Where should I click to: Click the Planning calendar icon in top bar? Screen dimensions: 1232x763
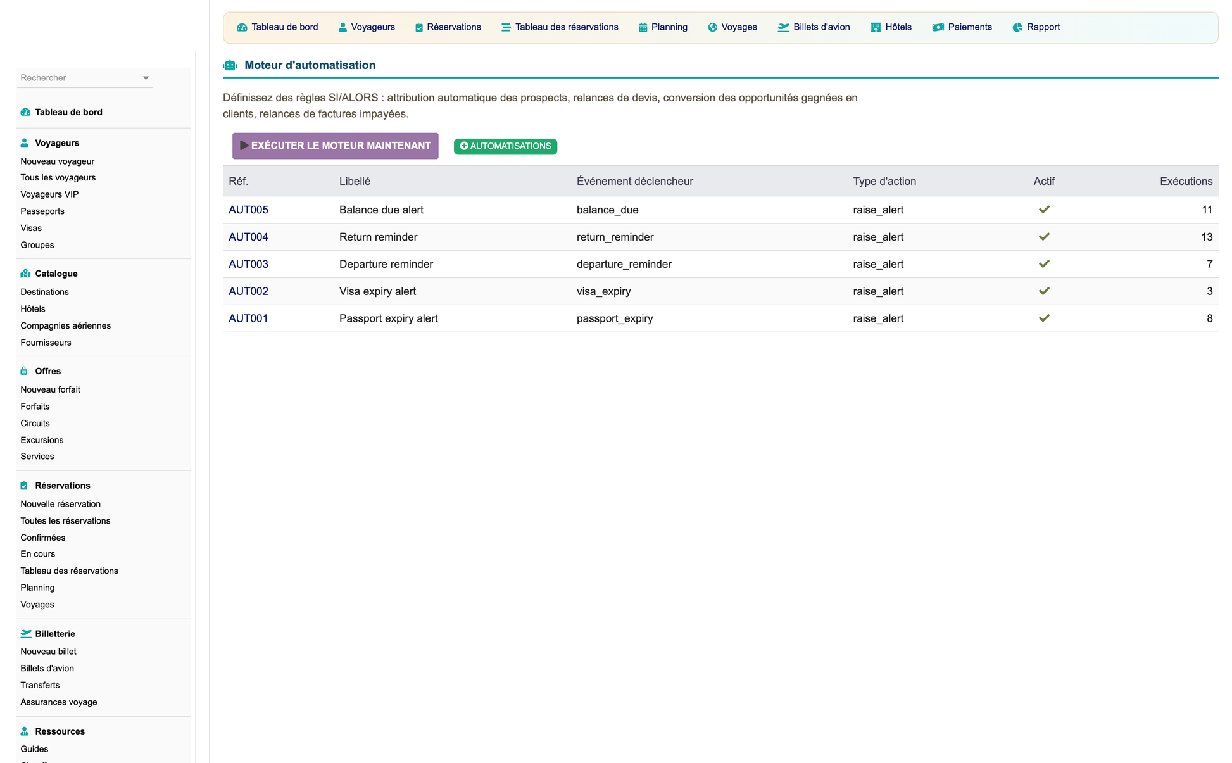click(x=643, y=27)
